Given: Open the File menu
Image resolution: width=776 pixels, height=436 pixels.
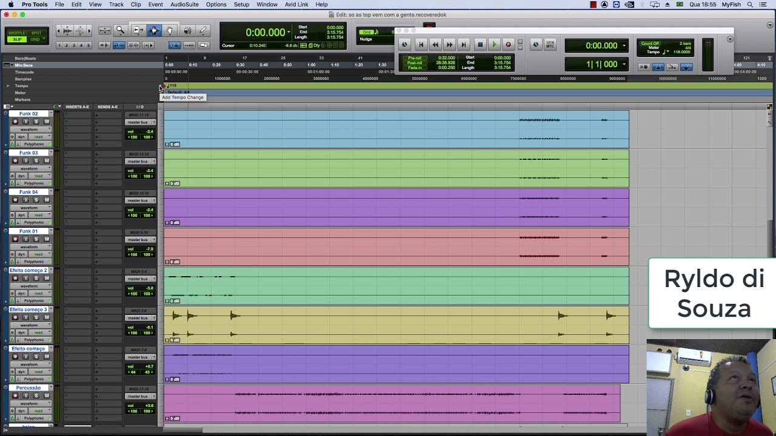Looking at the screenshot, I should click(x=59, y=4).
